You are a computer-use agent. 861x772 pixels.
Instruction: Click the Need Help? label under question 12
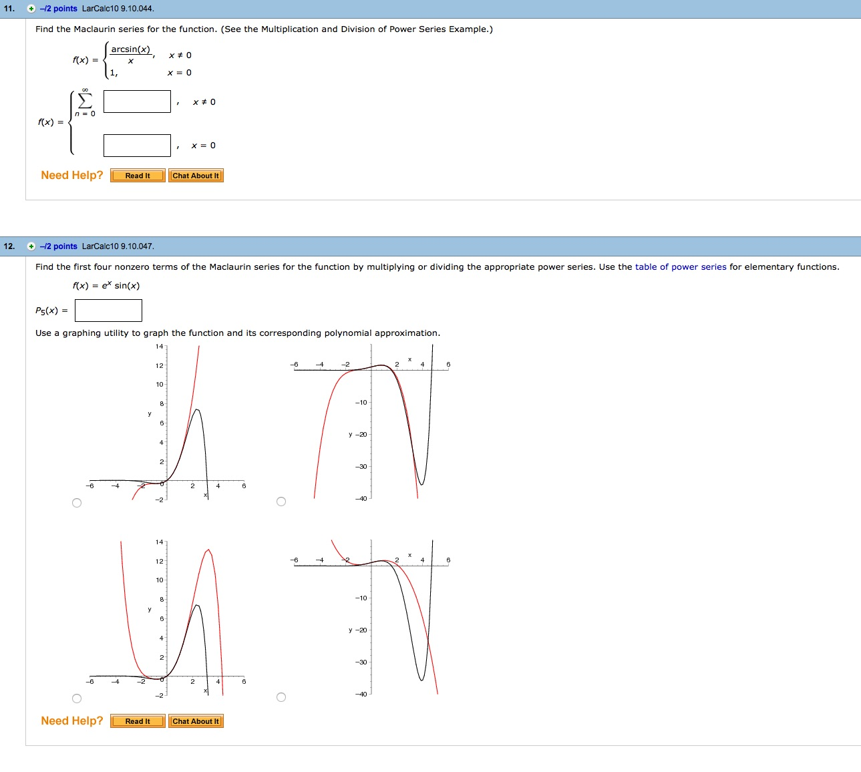(x=71, y=721)
